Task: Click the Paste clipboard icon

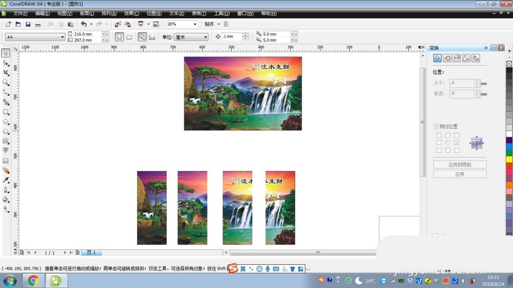Action: pos(70,24)
